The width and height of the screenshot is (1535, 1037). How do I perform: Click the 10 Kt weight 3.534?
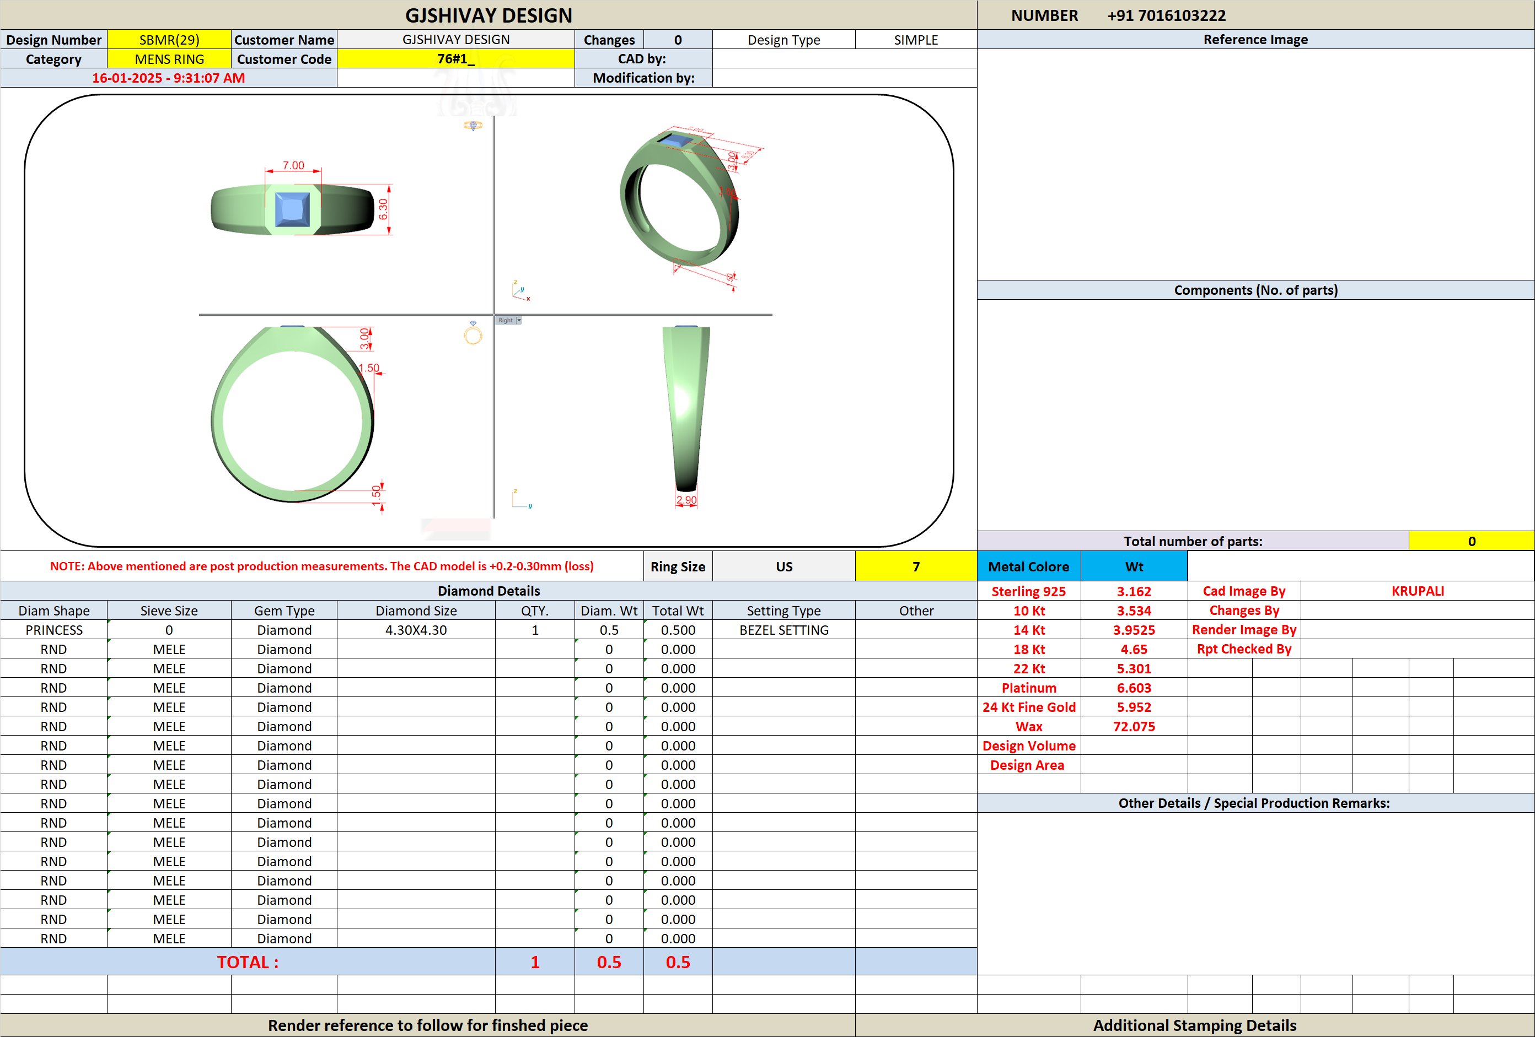coord(1134,611)
